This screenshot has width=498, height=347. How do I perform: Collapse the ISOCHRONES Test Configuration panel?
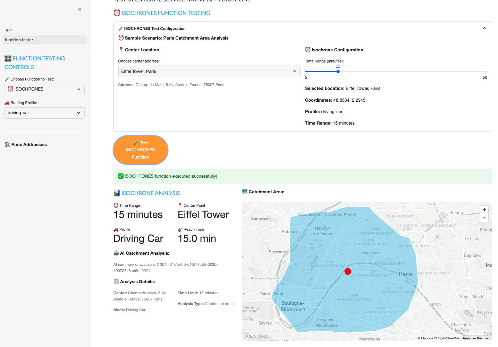coord(484,28)
